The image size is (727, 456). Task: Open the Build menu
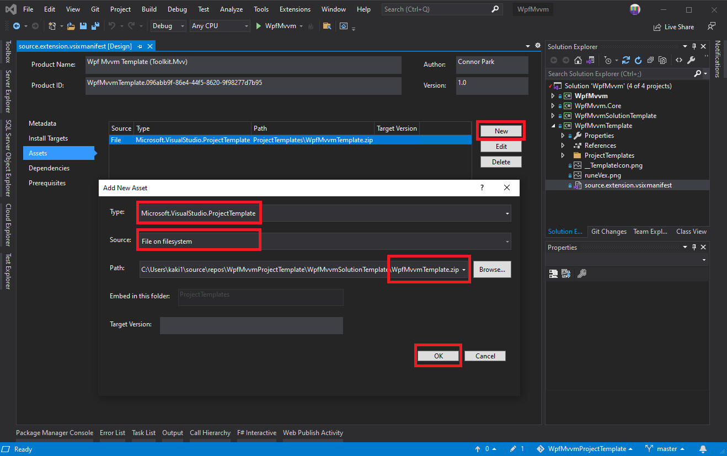pos(149,9)
